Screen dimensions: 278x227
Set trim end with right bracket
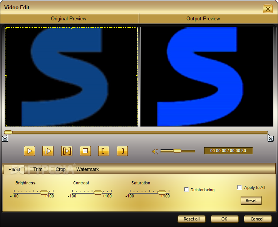click(x=122, y=151)
